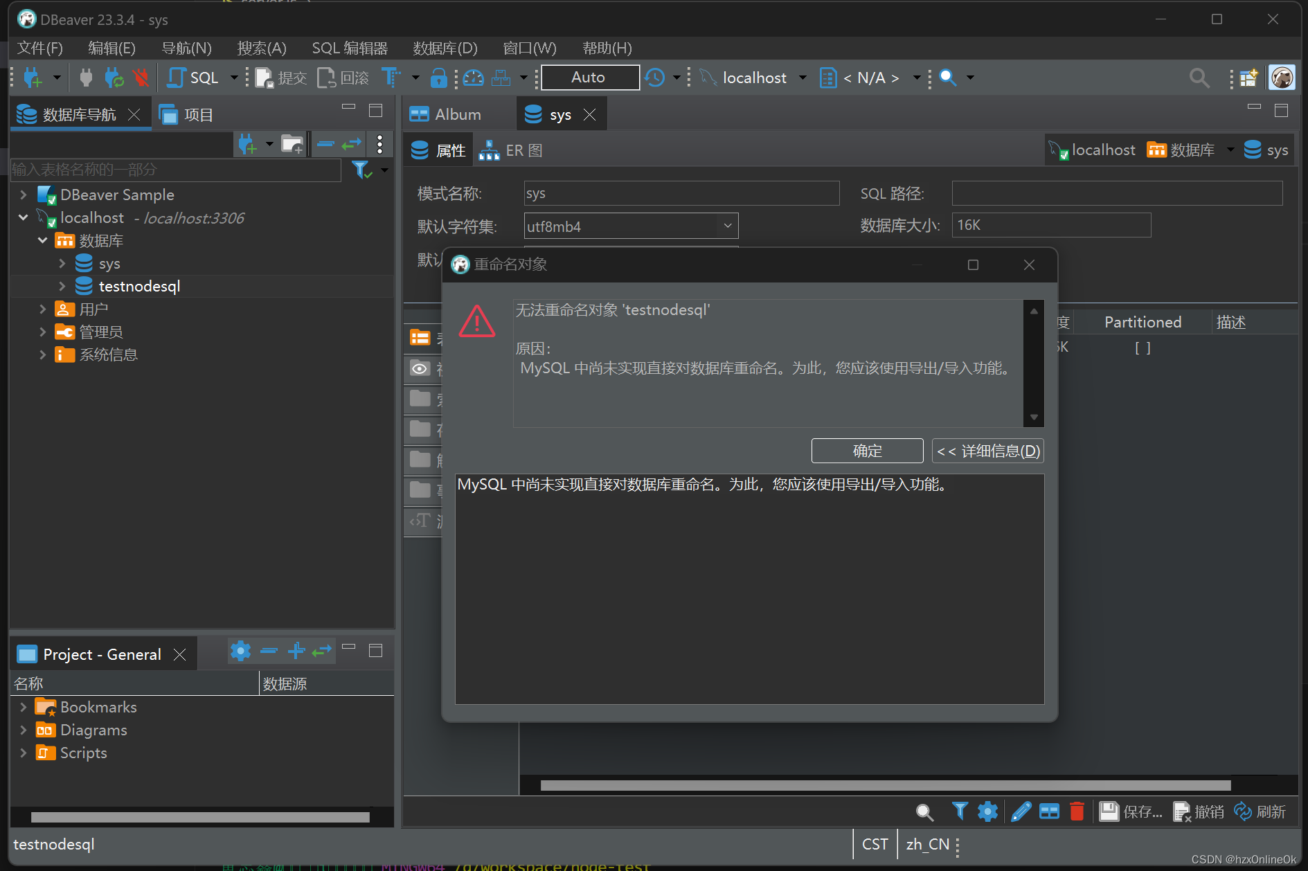Click the open perspective icon
Image resolution: width=1308 pixels, height=871 pixels.
tap(1248, 78)
